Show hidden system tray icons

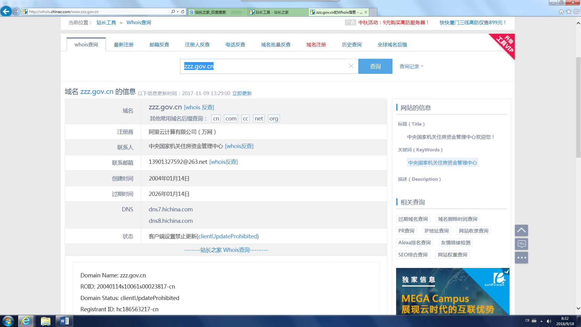(x=541, y=321)
